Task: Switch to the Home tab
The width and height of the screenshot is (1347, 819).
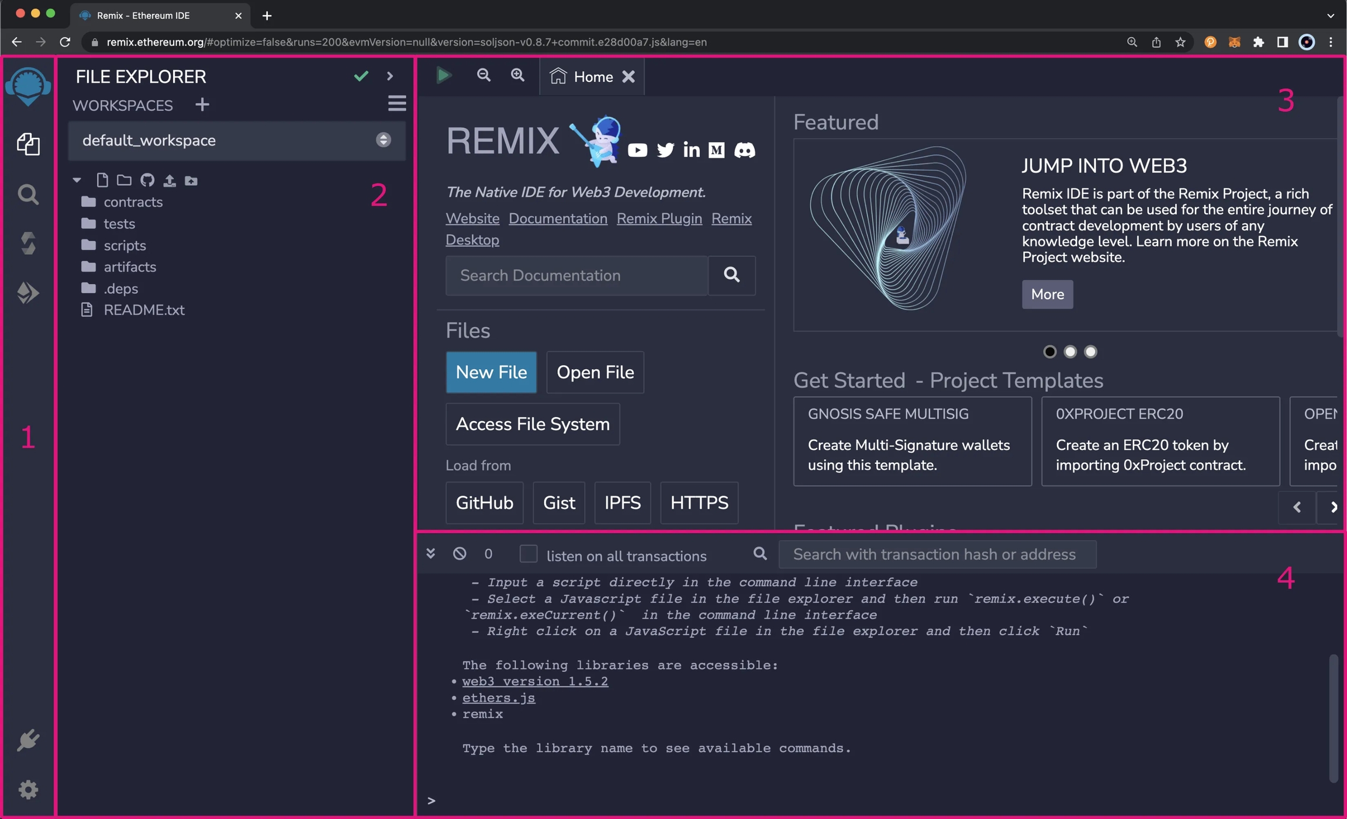Action: click(x=592, y=77)
